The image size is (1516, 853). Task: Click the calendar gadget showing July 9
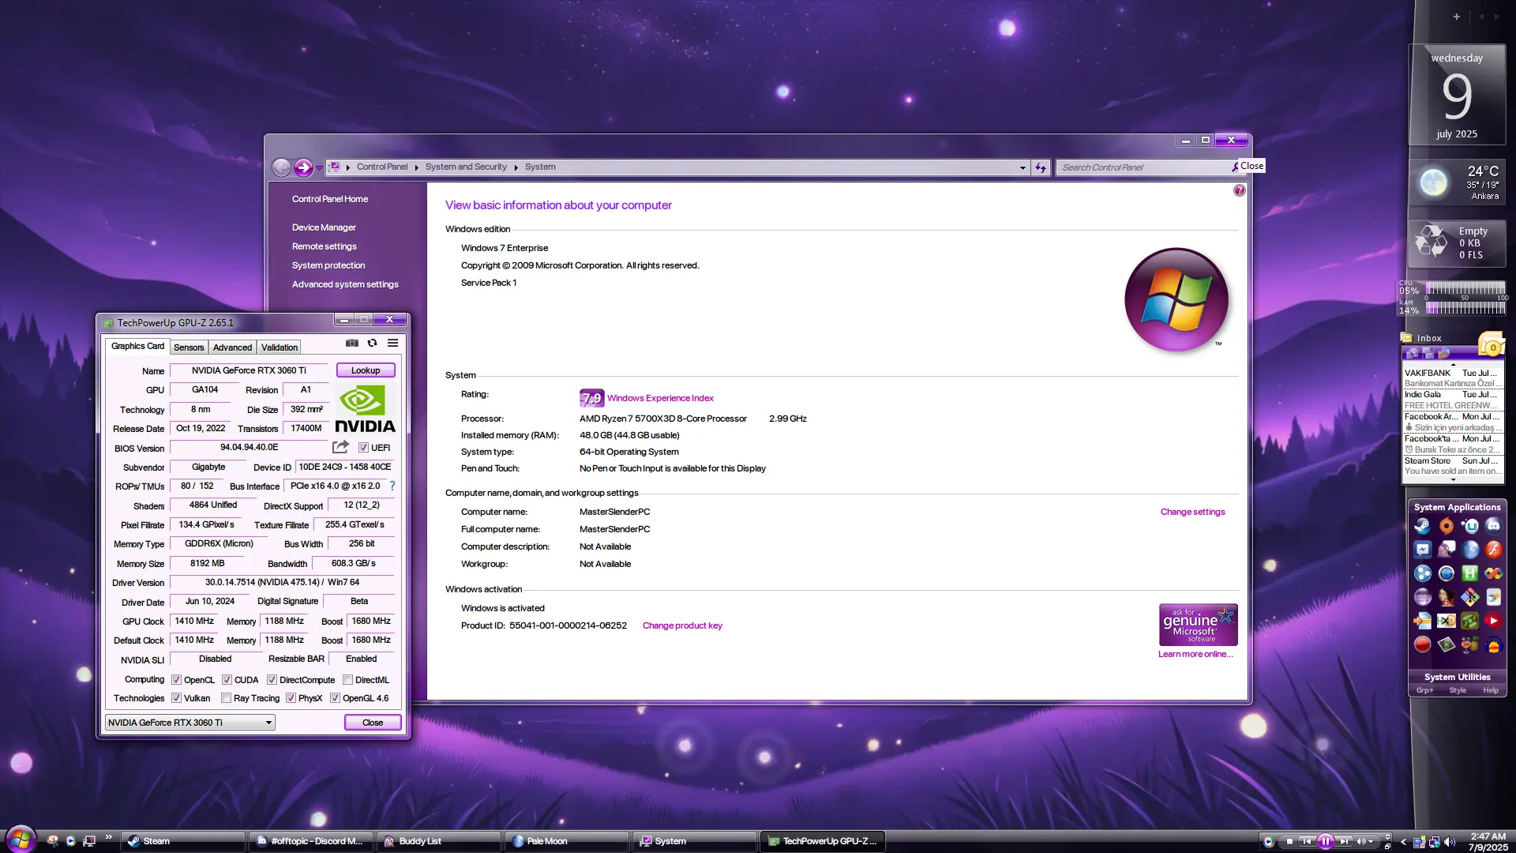(x=1457, y=95)
